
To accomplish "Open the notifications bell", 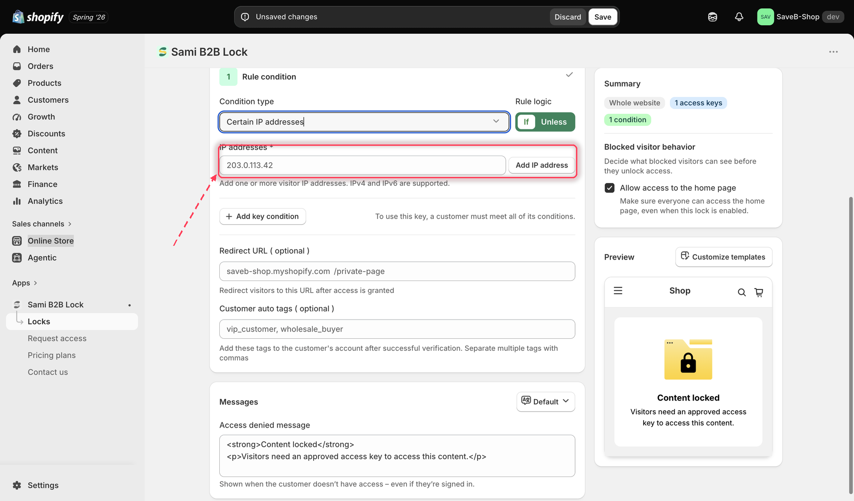I will pos(739,17).
